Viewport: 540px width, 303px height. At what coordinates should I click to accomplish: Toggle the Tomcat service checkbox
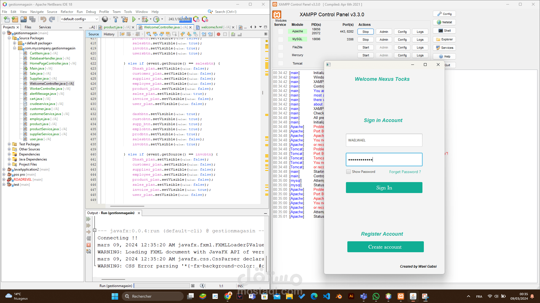pos(280,63)
